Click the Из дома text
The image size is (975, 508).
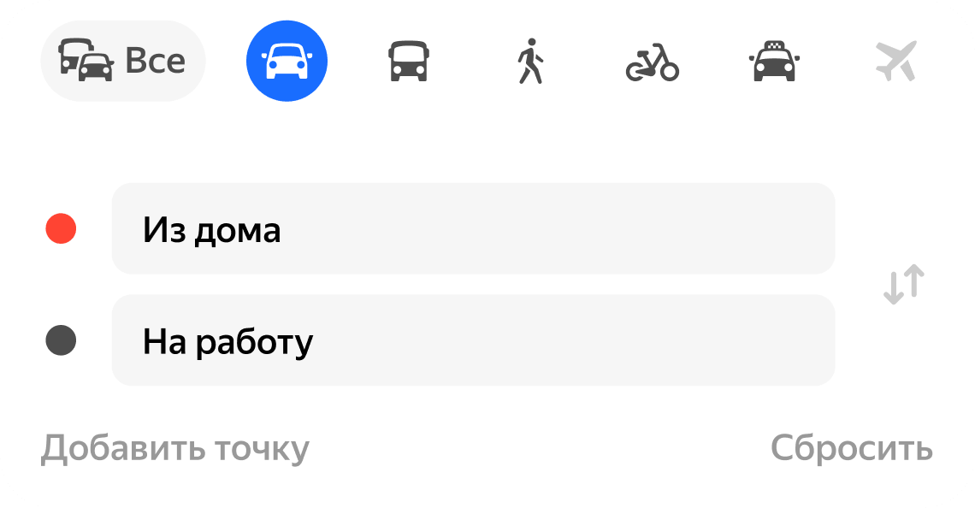[x=211, y=230]
